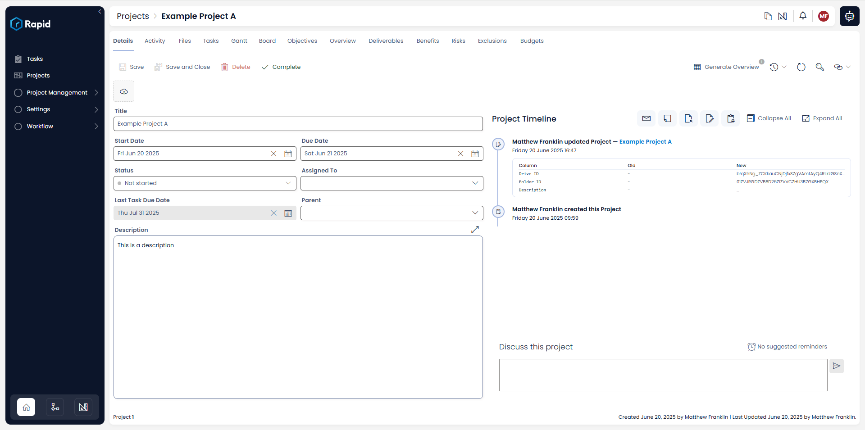This screenshot has width=865, height=430.
Task: Mark the project Complete
Action: click(281, 67)
